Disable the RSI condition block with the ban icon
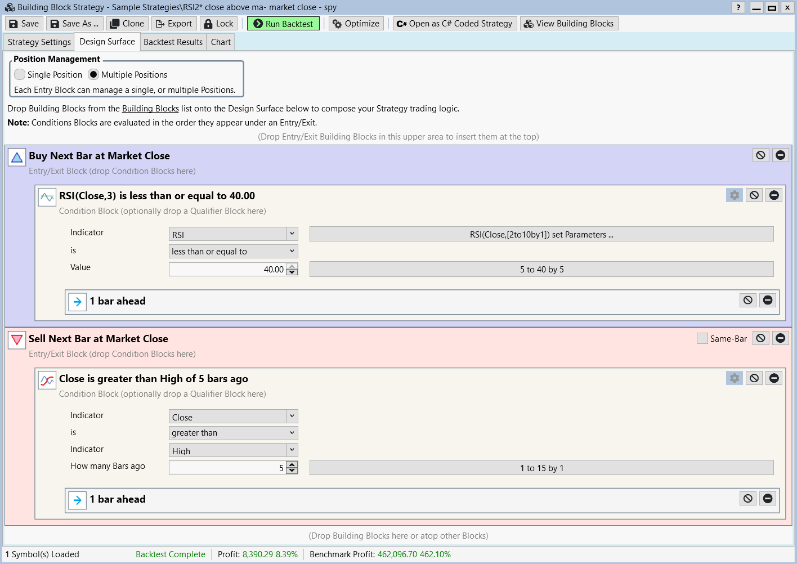797x564 pixels. [x=754, y=195]
